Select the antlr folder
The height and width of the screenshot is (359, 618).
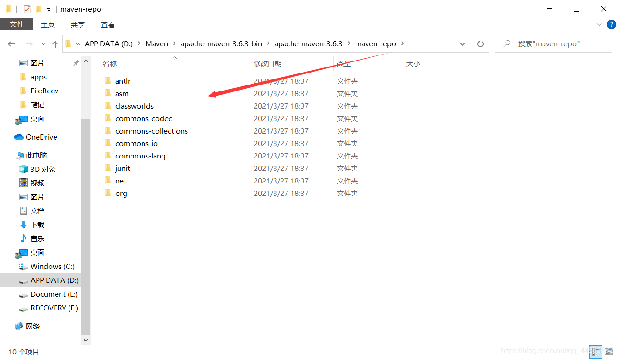click(x=123, y=81)
